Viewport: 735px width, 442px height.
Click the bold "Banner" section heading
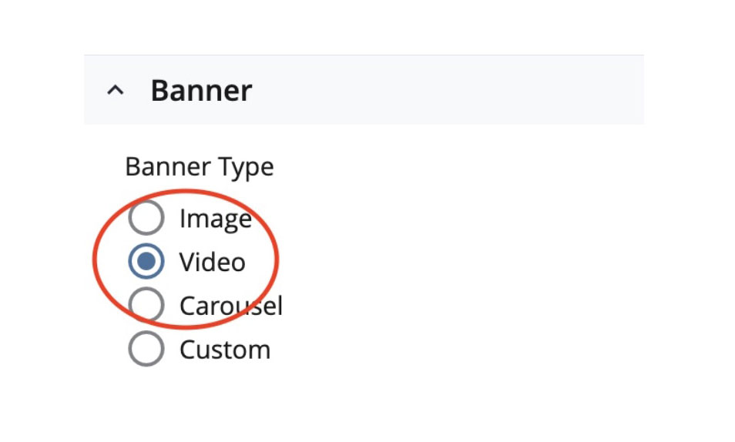click(201, 91)
